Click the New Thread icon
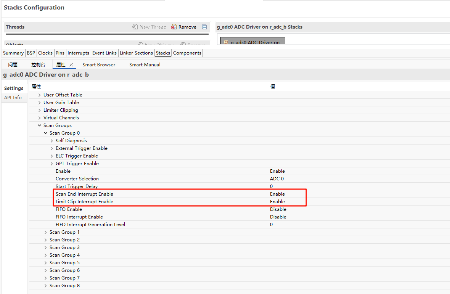The image size is (450, 294). tap(135, 27)
